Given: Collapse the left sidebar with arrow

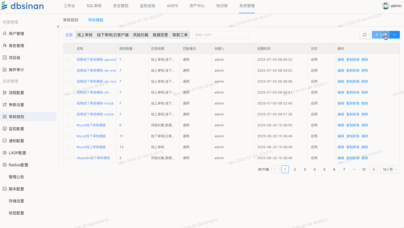Looking at the screenshot, I should [x=58, y=27].
